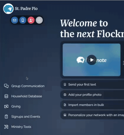124x135 pixels.
Task: Click the red add person icon
Action: (31, 20)
